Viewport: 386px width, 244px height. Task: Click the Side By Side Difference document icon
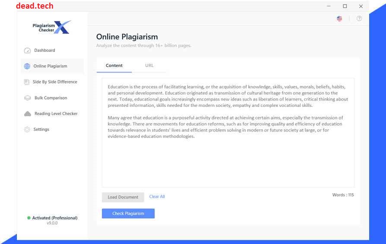point(27,82)
